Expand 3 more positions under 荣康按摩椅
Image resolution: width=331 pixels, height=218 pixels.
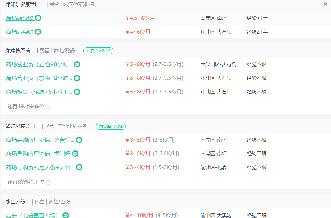coord(29,107)
